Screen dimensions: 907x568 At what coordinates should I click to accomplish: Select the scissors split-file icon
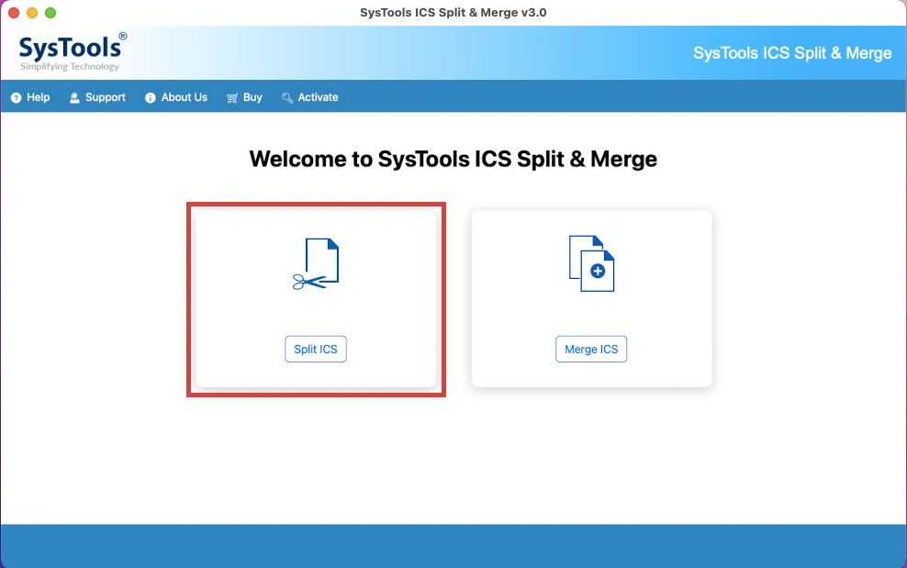pyautogui.click(x=316, y=263)
